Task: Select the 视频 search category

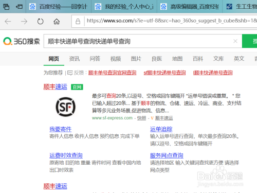Action: tap(116, 59)
